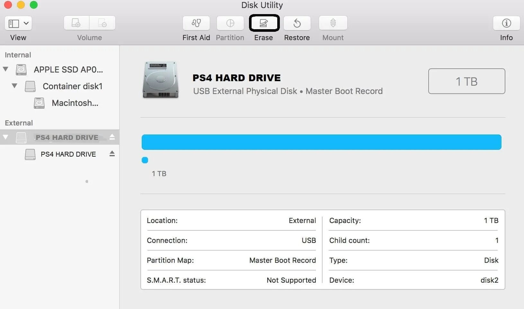The width and height of the screenshot is (524, 309).
Task: Collapse the external PS4 HARD DRIVE triangle
Action: [5, 137]
